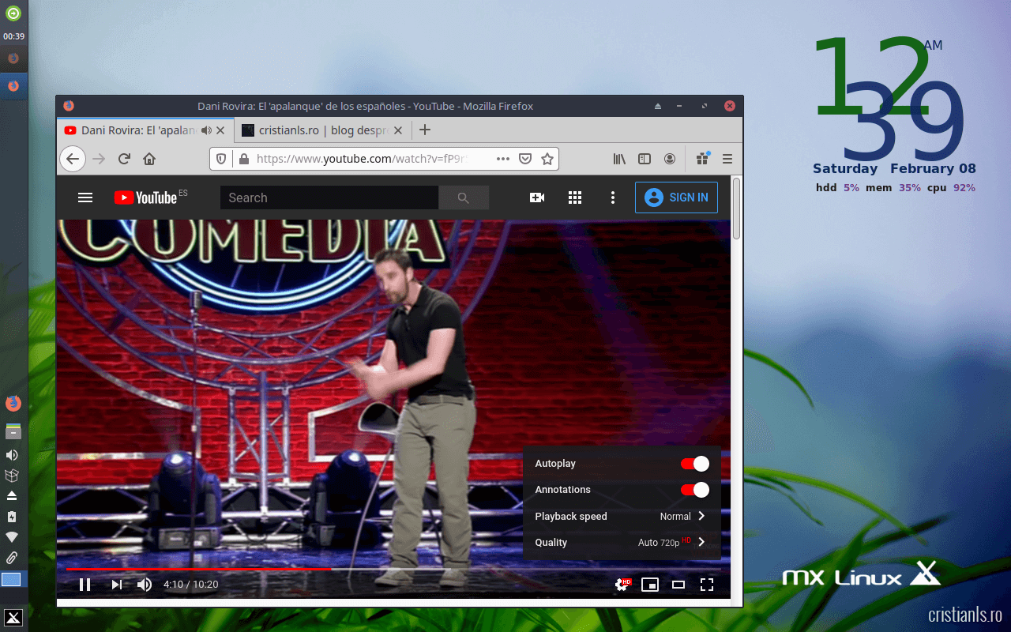
Task: Pause the playing video
Action: pos(85,585)
